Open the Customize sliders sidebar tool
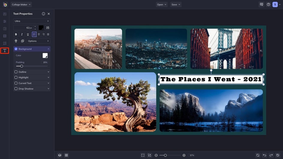 click(x=5, y=21)
